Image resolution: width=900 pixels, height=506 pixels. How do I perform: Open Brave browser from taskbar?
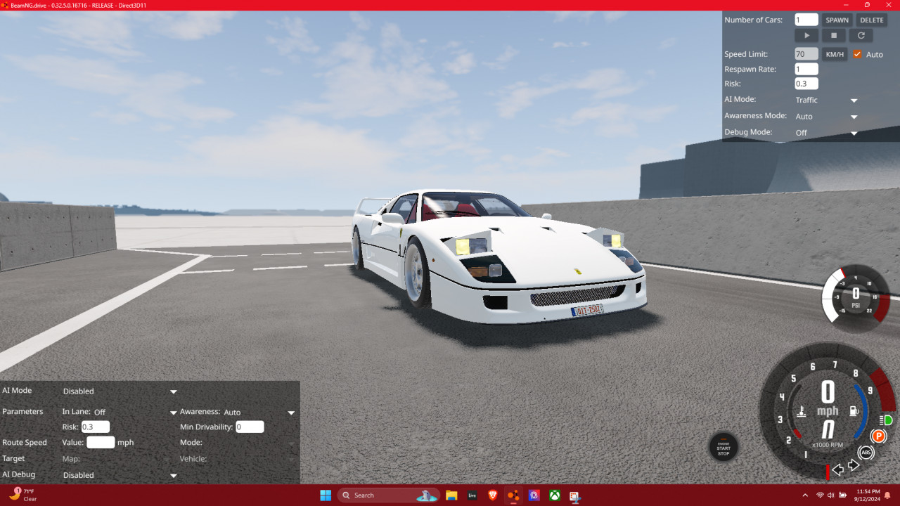pos(493,495)
